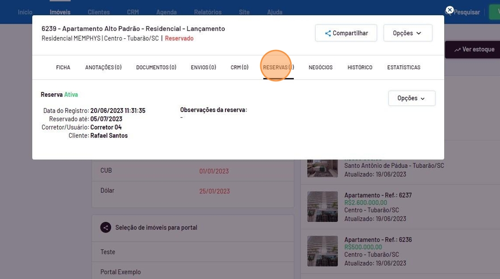The height and width of the screenshot is (279, 500).
Task: Open thumbnail of Apartamento Ref. 6236
Action: pos(322,251)
